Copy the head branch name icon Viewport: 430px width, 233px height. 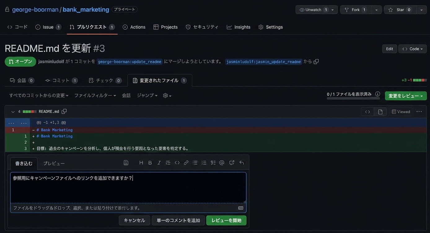[x=316, y=61]
